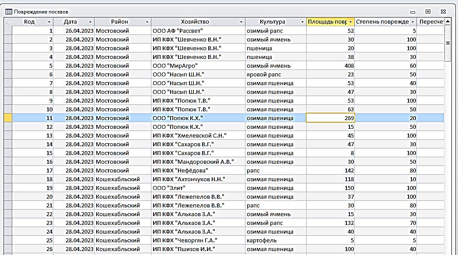Minimize the Повреждение посевов table window
This screenshot has height=255, width=458.
[412, 12]
